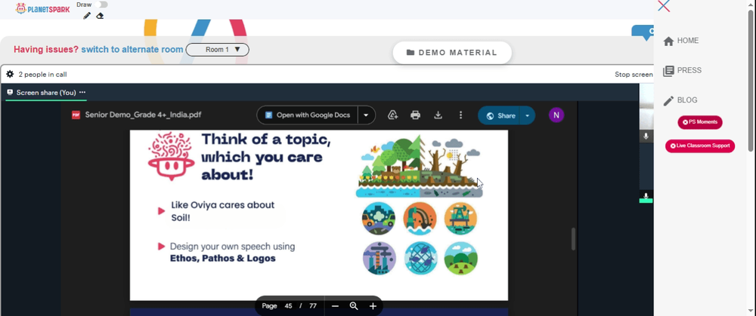Open the N account avatar

point(556,115)
